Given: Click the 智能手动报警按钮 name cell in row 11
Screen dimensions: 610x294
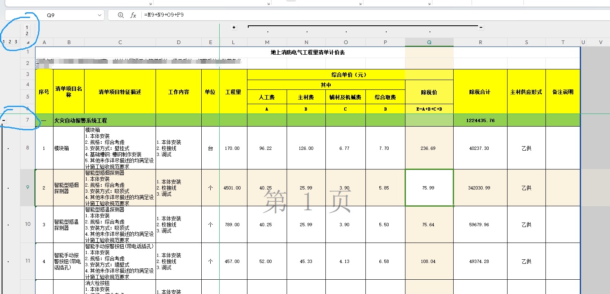Looking at the screenshot, I should click(69, 261).
